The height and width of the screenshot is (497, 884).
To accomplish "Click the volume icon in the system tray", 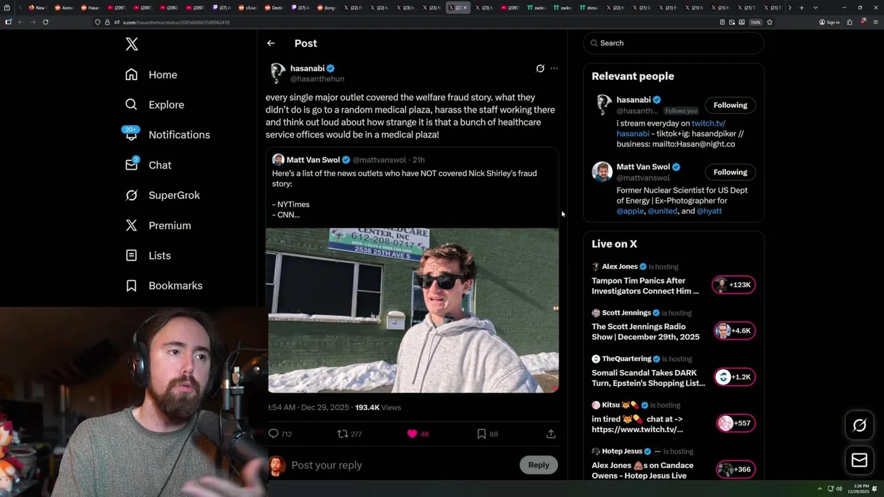I will (x=839, y=489).
